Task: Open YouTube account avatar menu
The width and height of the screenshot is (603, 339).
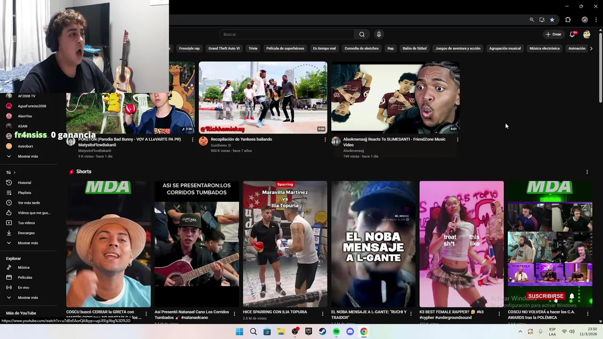Action: (587, 34)
